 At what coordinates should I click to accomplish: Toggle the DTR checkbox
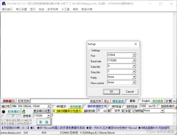coord(13,116)
